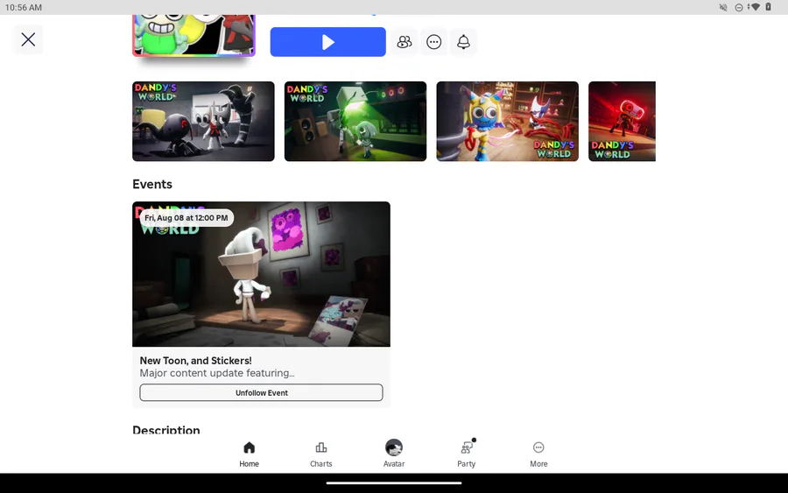Viewport: 788px width, 493px height.
Task: View second screenshot with green spotlight
Action: (355, 121)
